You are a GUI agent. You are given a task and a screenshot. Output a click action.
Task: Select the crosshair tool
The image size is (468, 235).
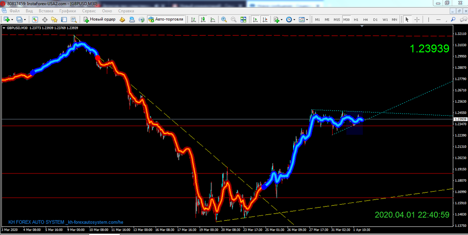click(417, 20)
